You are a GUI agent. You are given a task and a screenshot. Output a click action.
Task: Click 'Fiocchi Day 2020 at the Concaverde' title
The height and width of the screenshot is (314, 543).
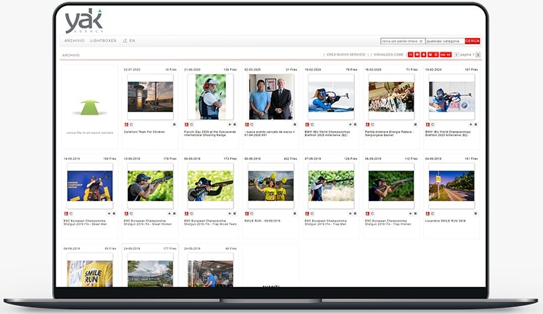[210, 133]
